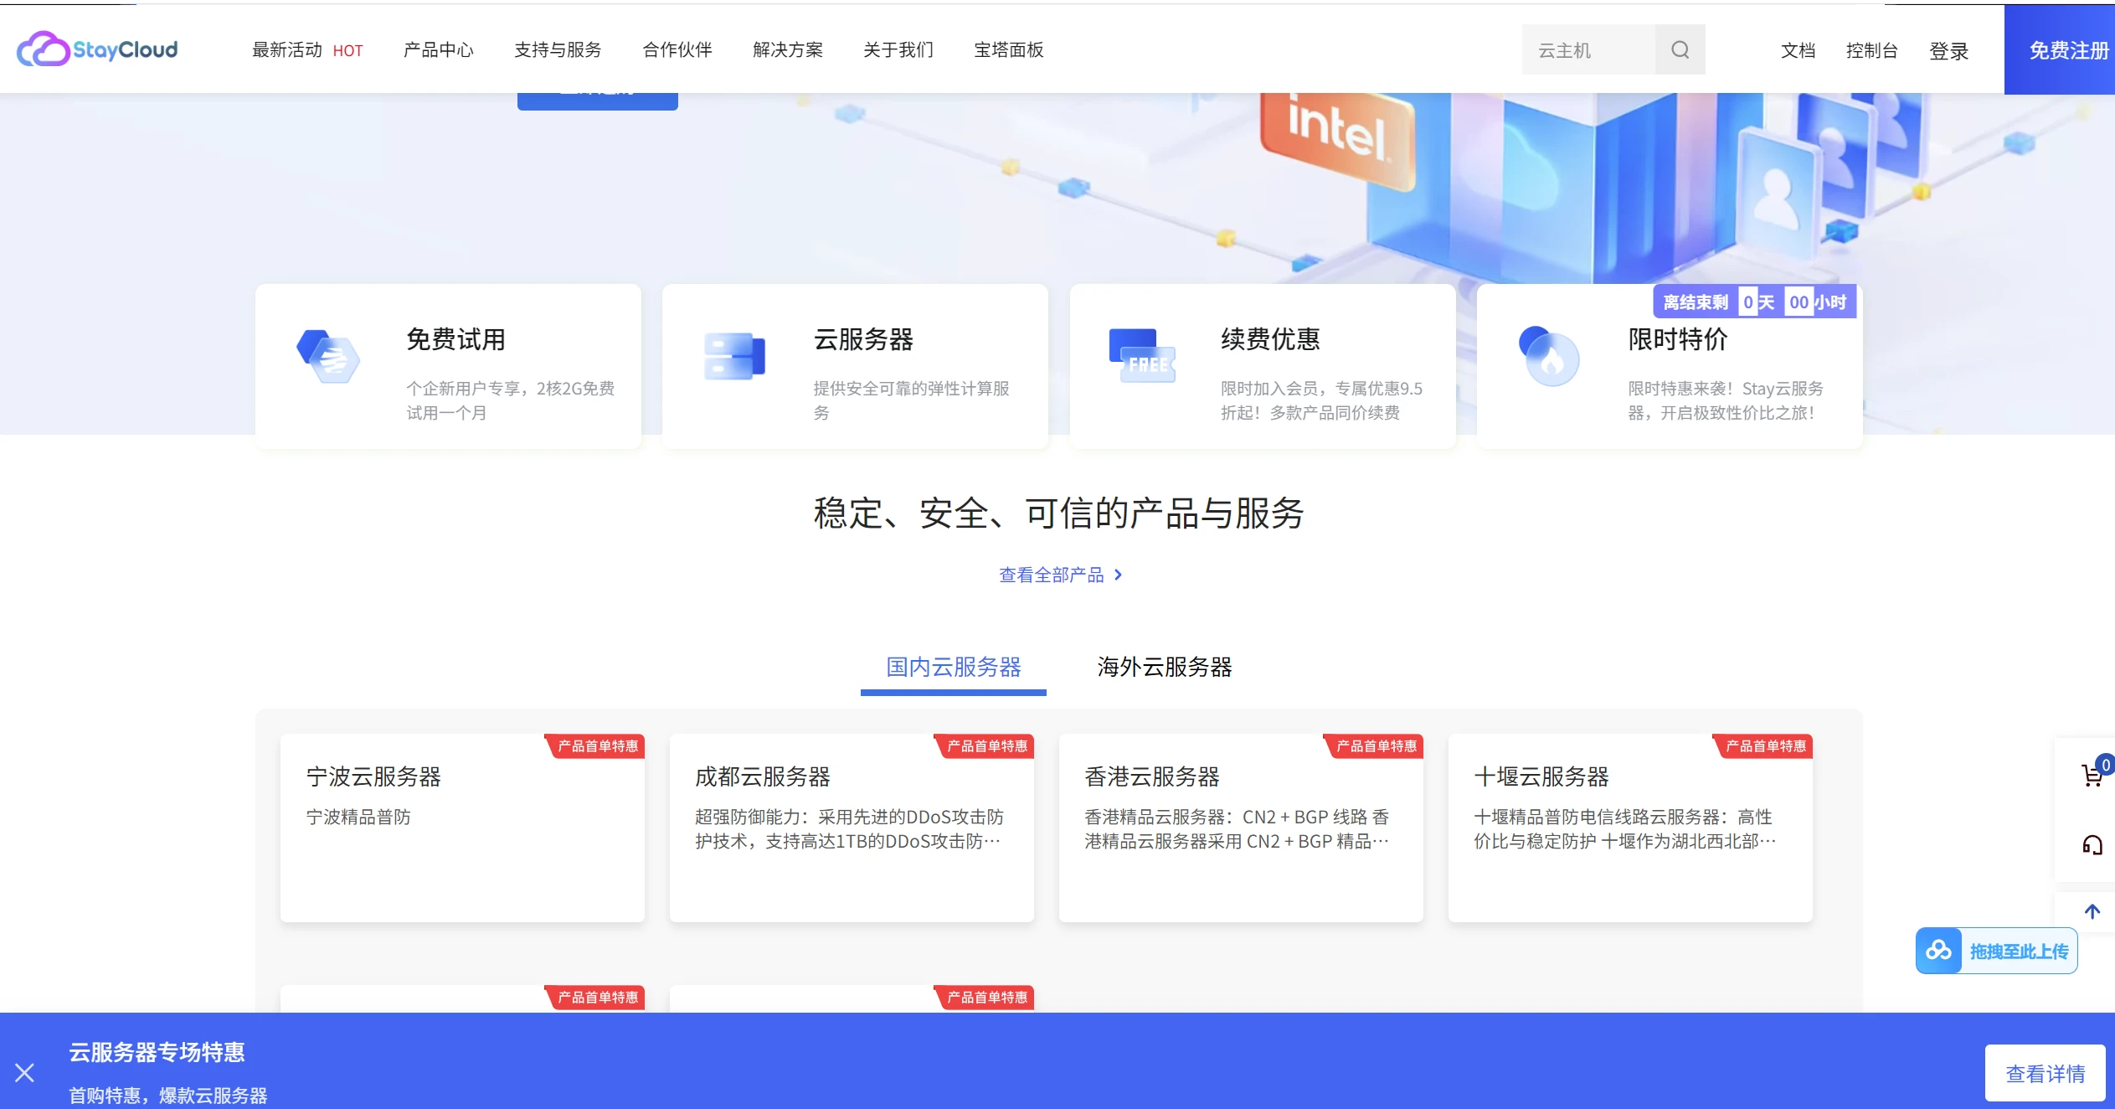2115x1109 pixels.
Task: Click the server icon on 云服务器 card
Action: (735, 355)
